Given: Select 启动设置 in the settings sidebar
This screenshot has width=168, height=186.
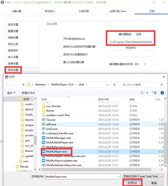Looking at the screenshot, I should pyautogui.click(x=13, y=70).
